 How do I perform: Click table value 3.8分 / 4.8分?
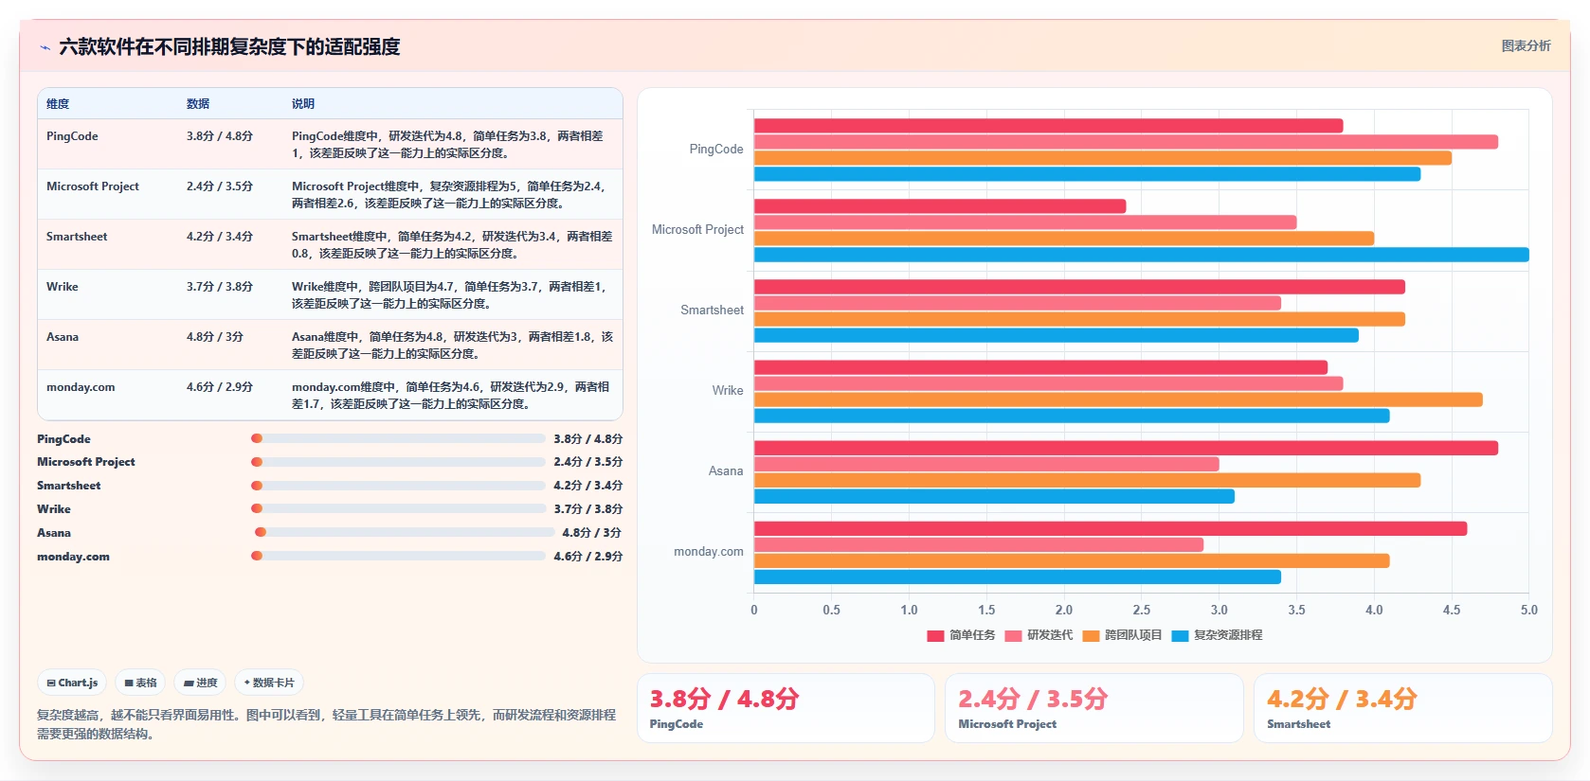point(220,136)
